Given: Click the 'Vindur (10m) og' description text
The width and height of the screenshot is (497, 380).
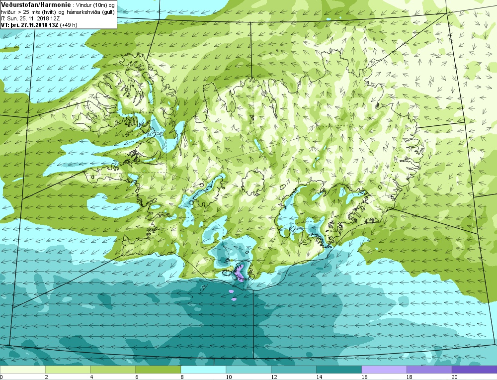Looking at the screenshot, I should point(96,5).
